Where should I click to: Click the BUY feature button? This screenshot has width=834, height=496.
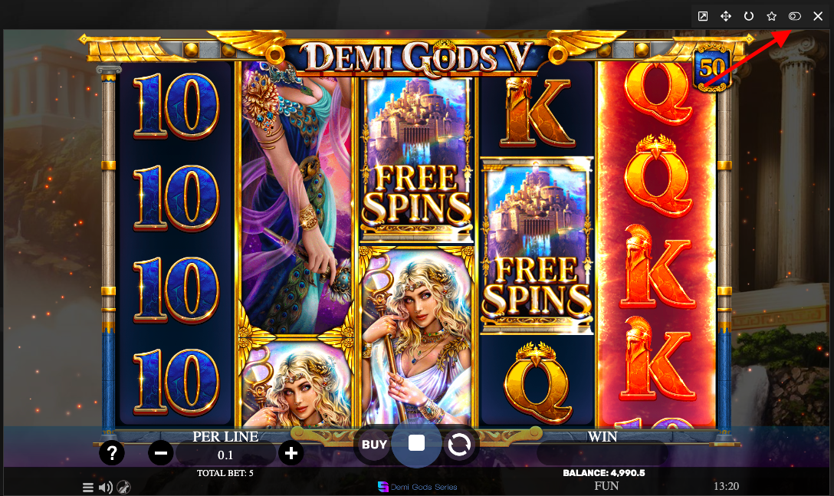[x=374, y=445]
